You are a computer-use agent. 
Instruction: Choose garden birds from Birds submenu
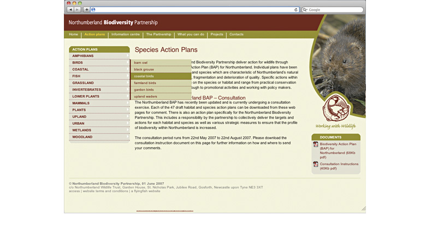(161, 90)
